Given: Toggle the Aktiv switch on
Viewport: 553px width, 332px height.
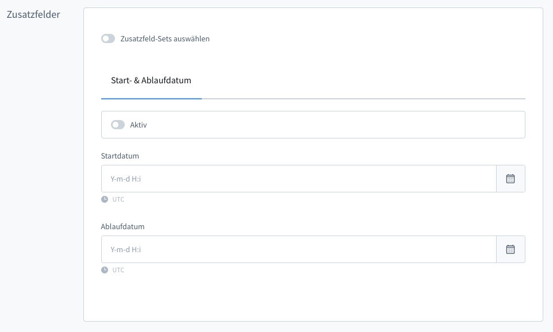Looking at the screenshot, I should click(x=118, y=125).
